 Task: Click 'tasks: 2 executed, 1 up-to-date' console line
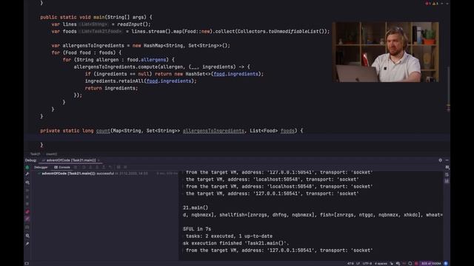229,236
